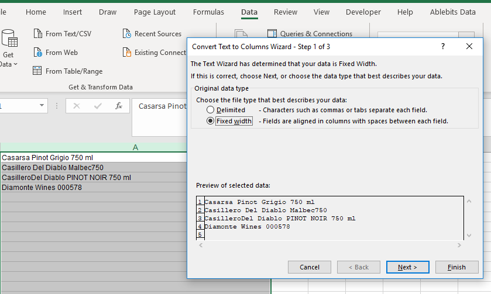Select cell 'Casarsa Pinot Grigio 750 ml'
The width and height of the screenshot is (491, 294).
click(94, 157)
